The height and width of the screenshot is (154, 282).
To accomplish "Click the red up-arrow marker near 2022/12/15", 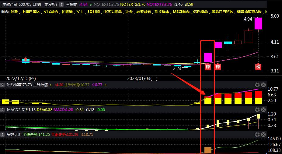I will (x=26, y=59).
